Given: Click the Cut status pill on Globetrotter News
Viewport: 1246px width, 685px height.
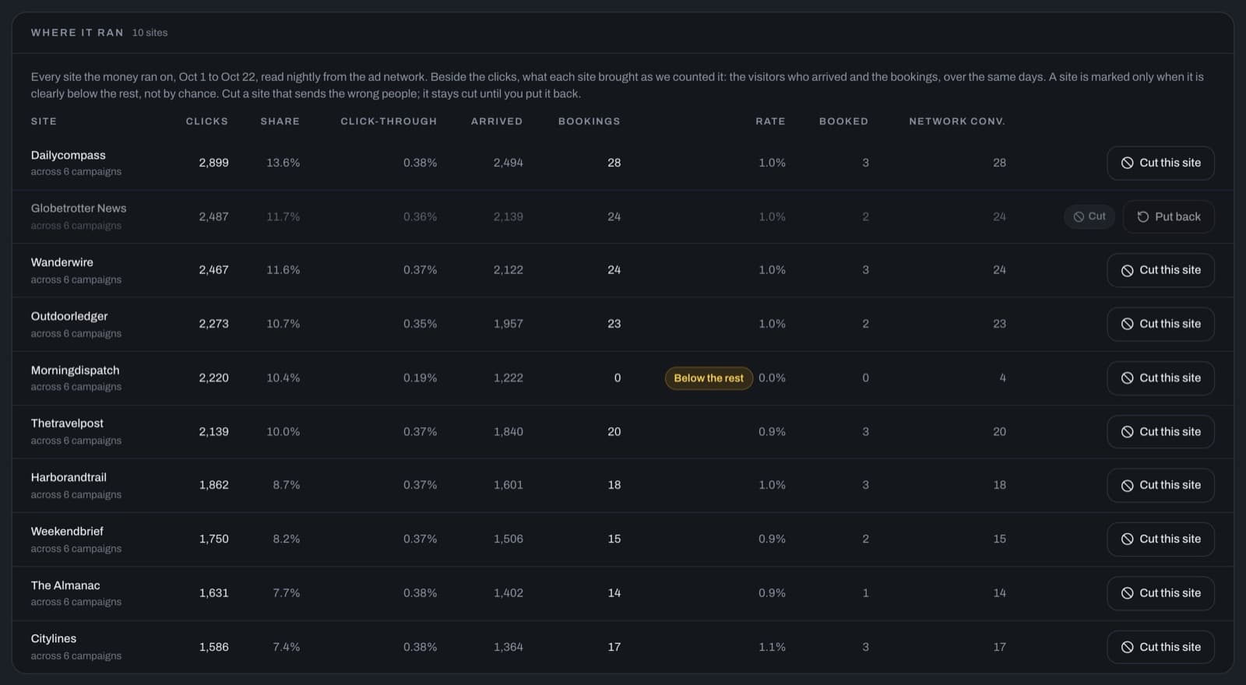Looking at the screenshot, I should [1089, 216].
